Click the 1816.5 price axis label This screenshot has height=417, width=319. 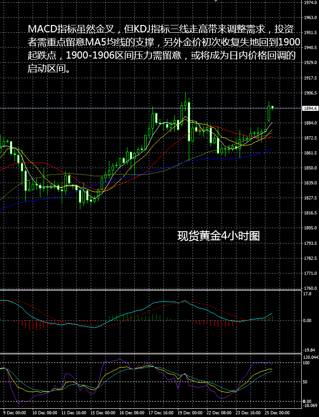310,213
